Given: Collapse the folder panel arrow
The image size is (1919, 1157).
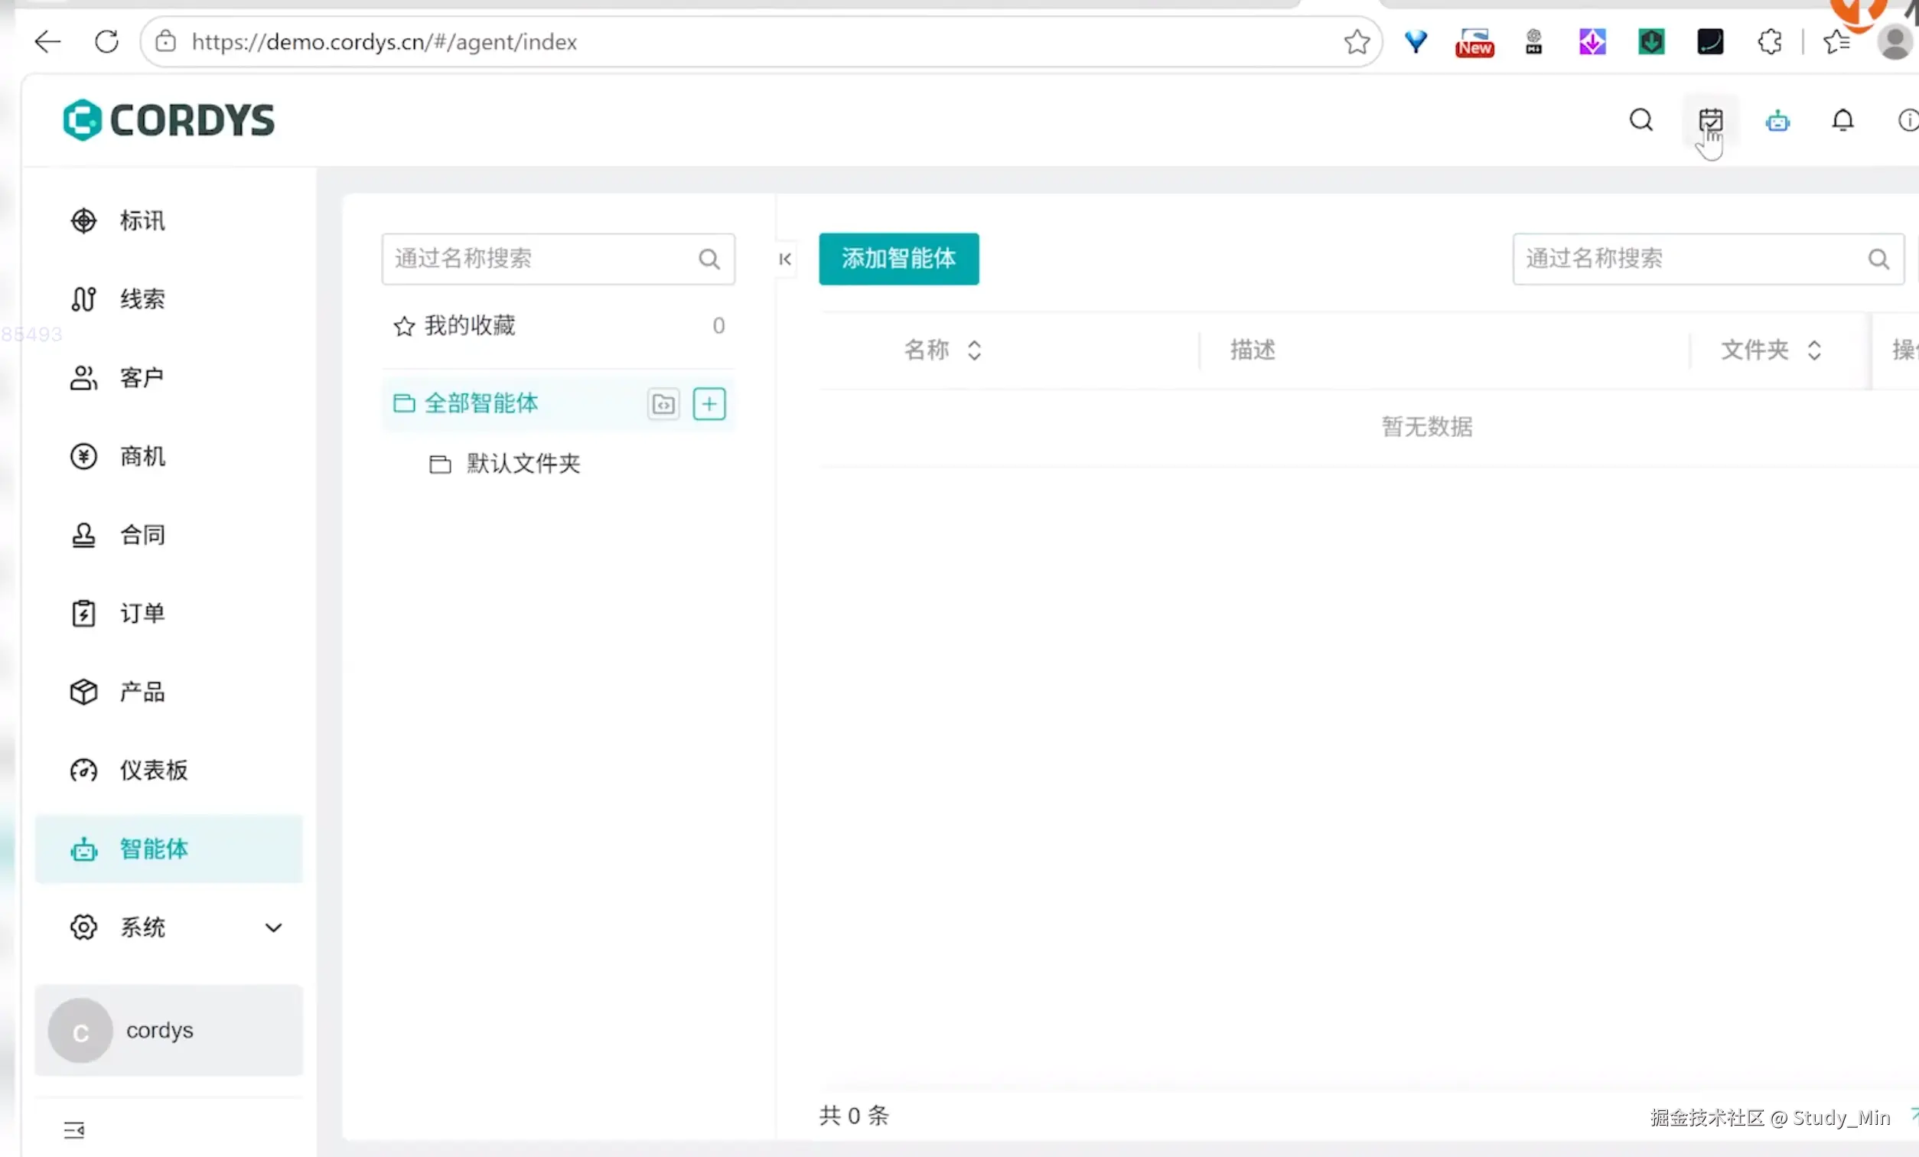Looking at the screenshot, I should pyautogui.click(x=785, y=259).
